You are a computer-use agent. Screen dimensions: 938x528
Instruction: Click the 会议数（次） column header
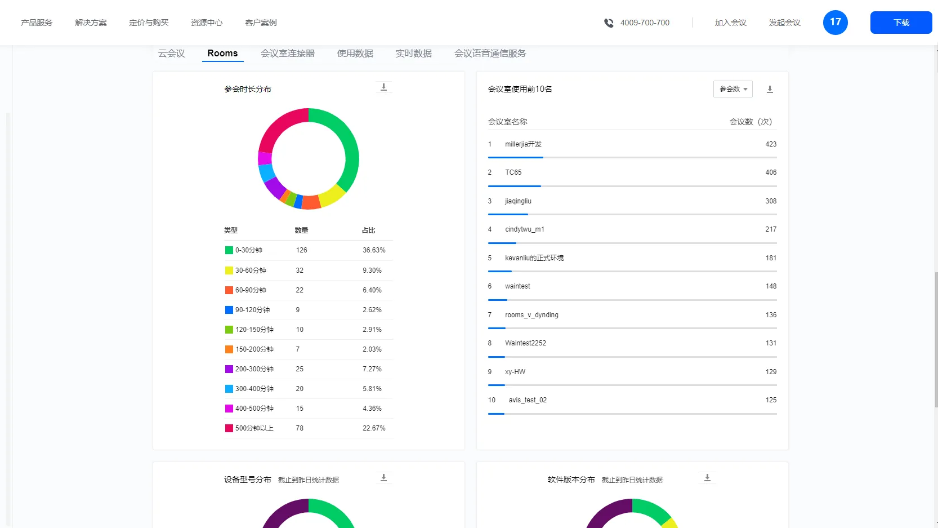click(751, 122)
